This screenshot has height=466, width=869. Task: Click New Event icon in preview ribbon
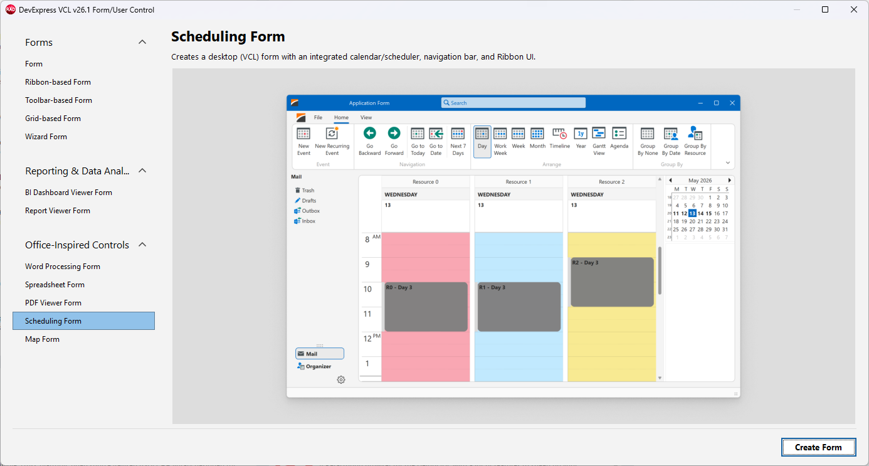tap(303, 134)
